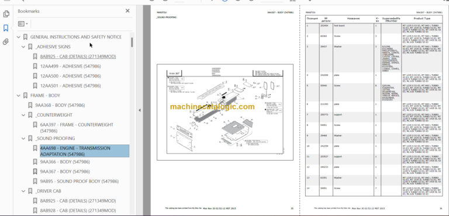Click bookmark icon for 12AA501 - ADHESIVE
Viewport: 449px width, 216px height.
(x=35, y=86)
